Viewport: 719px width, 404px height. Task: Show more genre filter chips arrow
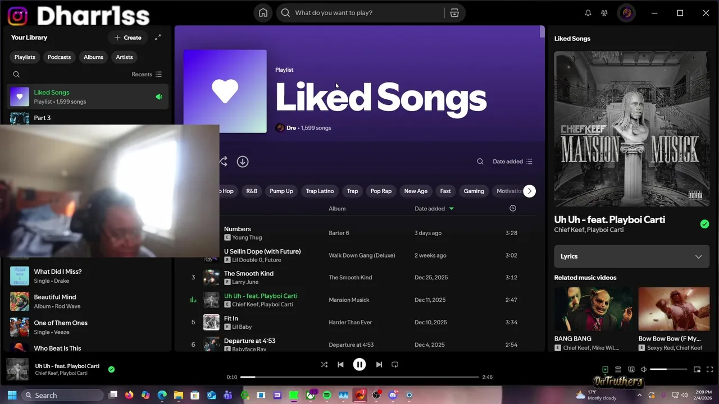(529, 191)
